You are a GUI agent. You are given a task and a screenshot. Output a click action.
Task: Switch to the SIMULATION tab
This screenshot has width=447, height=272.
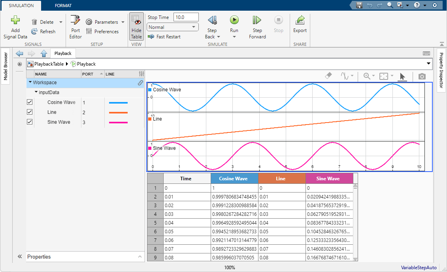21,6
